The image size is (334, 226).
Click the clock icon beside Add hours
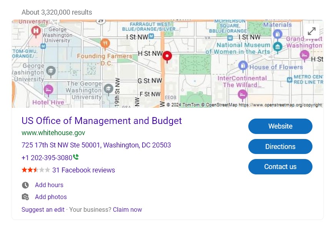(25, 185)
